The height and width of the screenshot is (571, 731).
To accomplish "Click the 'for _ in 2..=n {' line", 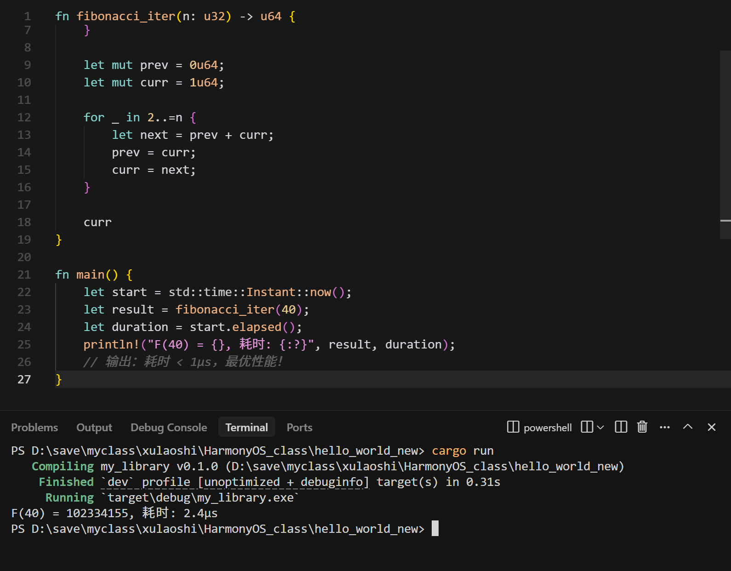I will pos(140,118).
